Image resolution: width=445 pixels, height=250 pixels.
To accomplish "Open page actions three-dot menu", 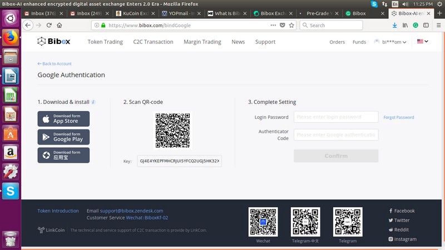I will [x=273, y=25].
